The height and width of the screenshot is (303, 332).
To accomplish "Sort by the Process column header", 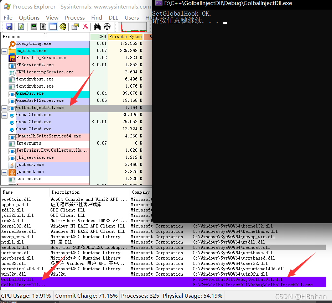I will tap(45, 37).
